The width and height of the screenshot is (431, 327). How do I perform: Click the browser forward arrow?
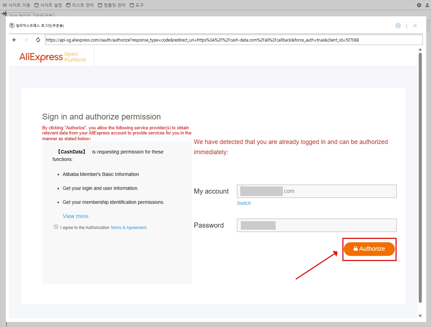coord(26,40)
